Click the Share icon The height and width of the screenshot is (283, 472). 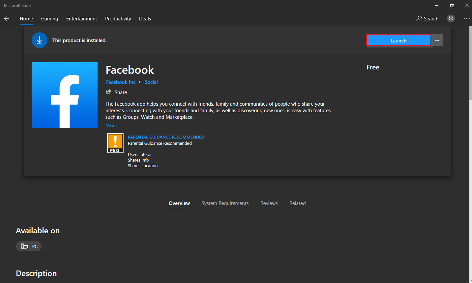point(109,92)
